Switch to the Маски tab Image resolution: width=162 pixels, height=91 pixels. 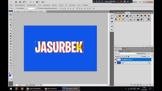click(124, 49)
